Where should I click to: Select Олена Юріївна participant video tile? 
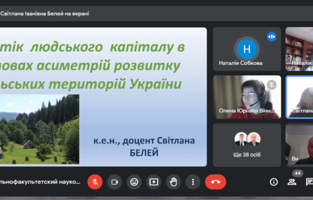click(247, 97)
